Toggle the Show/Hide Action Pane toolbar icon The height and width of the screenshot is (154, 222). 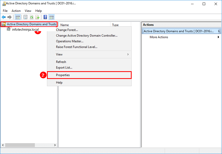52,17
